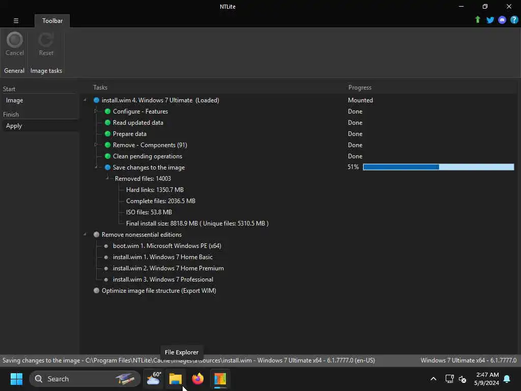Collapse the install.wim 4 Windows 7 Ultimate node
The image size is (521, 391).
pyautogui.click(x=85, y=100)
